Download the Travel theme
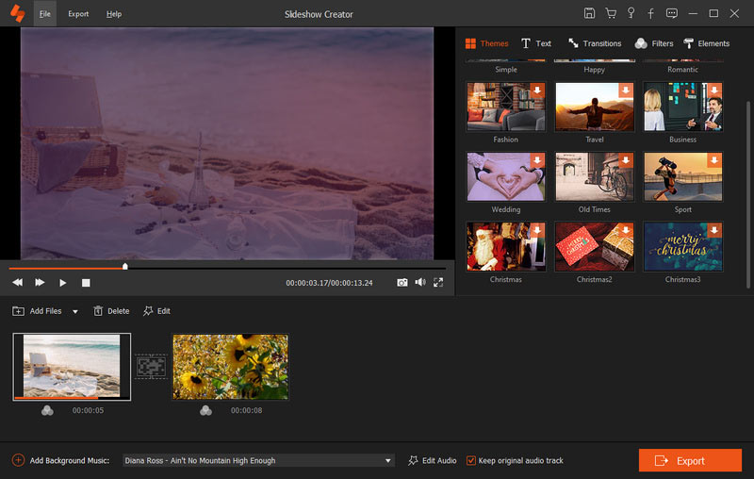 click(626, 90)
